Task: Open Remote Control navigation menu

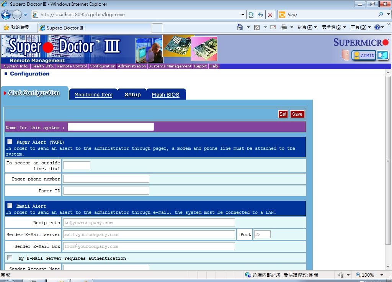Action: click(72, 66)
